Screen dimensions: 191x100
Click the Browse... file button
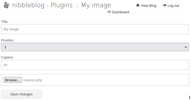(13, 80)
